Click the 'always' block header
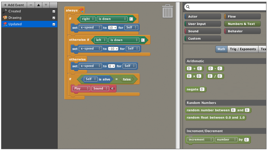The image size is (267, 150). [x=75, y=10]
